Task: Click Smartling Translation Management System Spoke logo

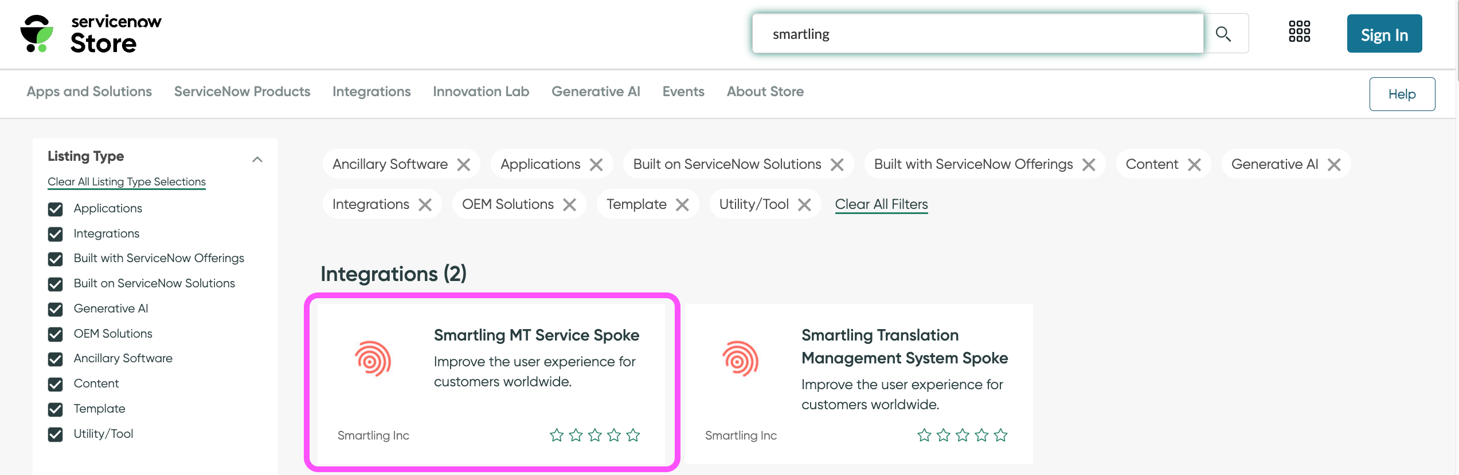Action: (x=741, y=359)
